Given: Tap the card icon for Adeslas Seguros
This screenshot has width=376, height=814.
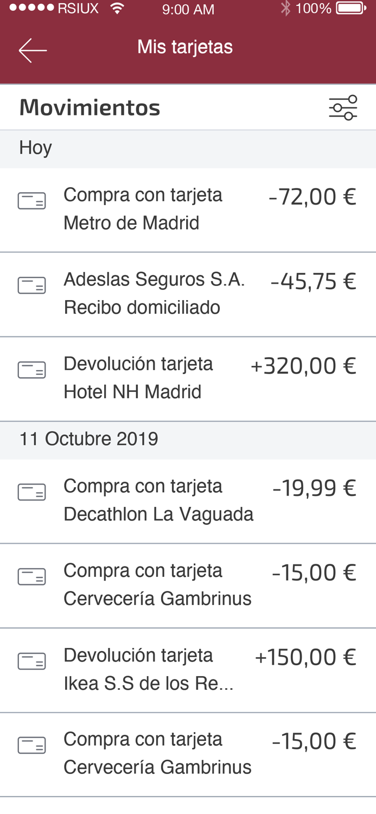Looking at the screenshot, I should click(x=33, y=285).
